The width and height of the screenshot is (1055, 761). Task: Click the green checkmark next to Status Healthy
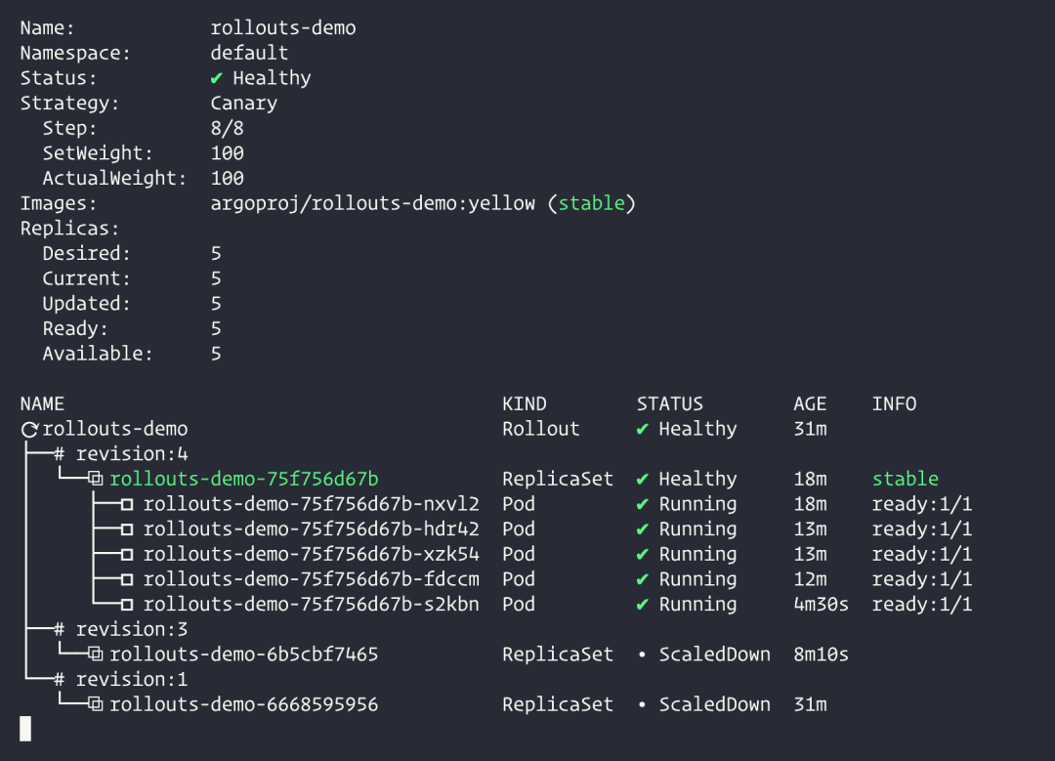click(x=217, y=78)
